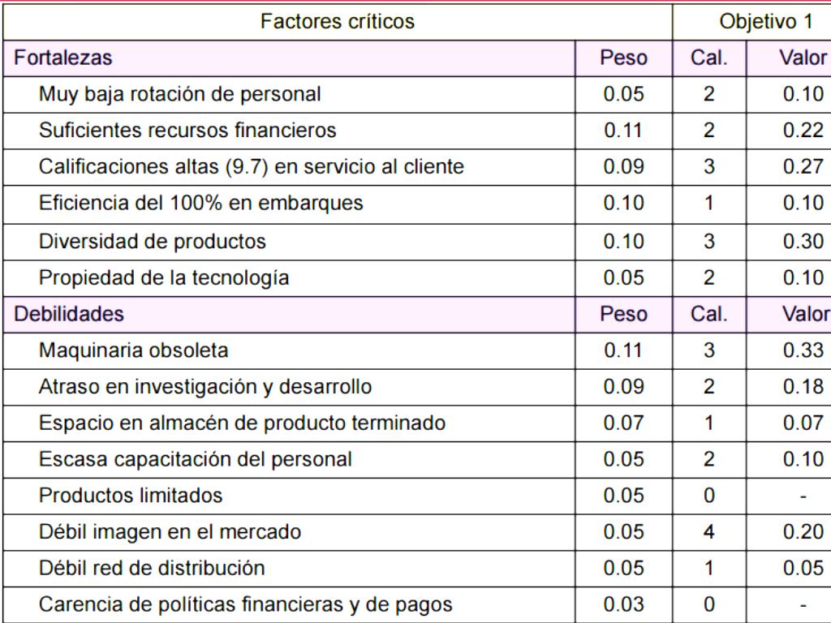Click "Atraso en investigación y desarrollo"
Viewport: 831px width, 623px height.
tap(205, 387)
